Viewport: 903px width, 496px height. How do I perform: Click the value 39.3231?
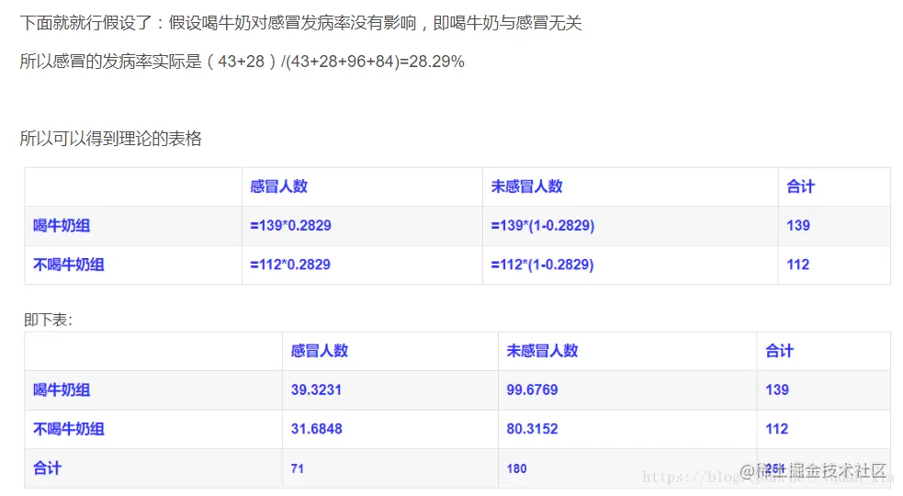(316, 390)
